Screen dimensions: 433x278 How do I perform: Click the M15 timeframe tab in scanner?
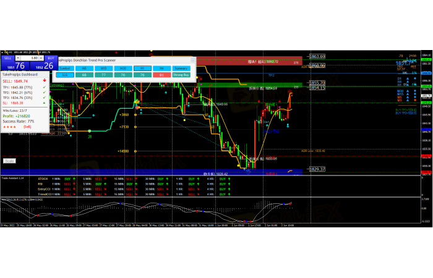point(104,68)
